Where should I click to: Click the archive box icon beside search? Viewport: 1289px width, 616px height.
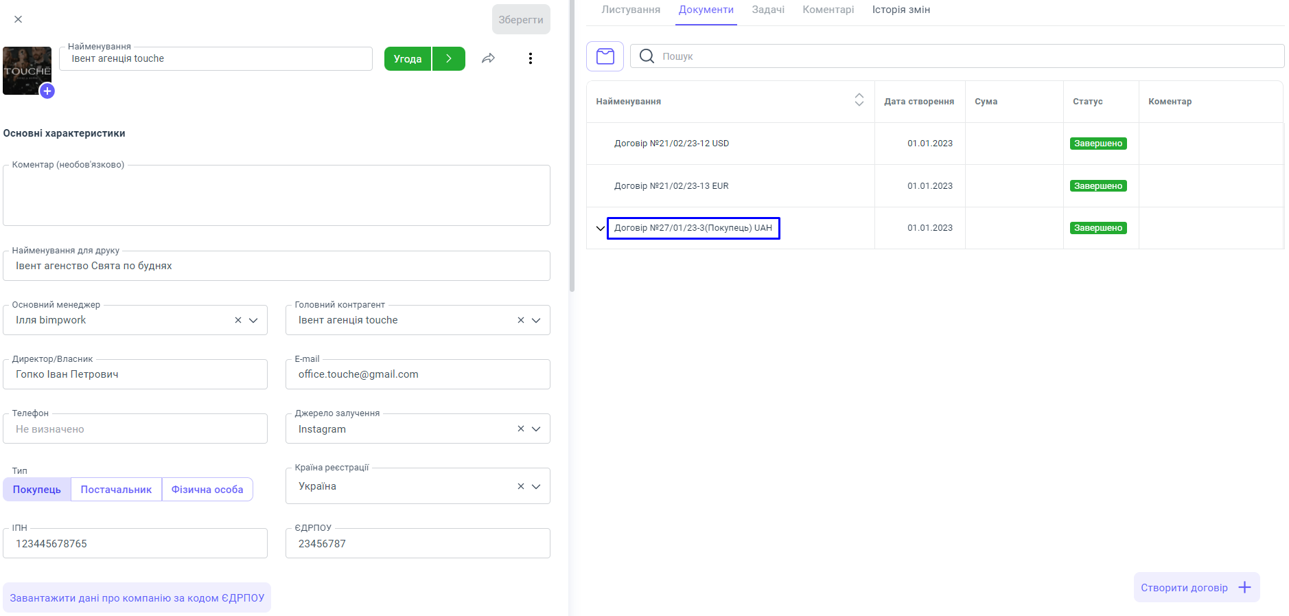coord(605,56)
